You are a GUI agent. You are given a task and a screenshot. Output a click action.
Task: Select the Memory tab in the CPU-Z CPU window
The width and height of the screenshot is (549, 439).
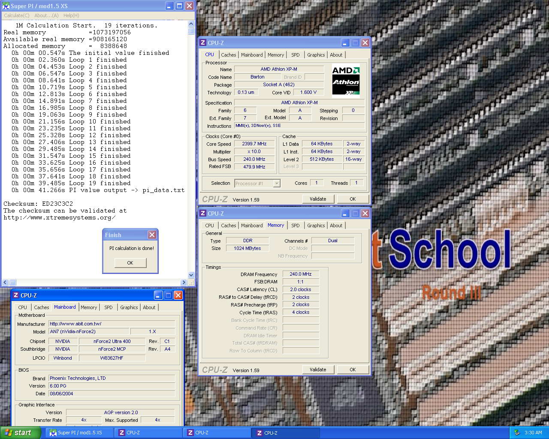[276, 55]
